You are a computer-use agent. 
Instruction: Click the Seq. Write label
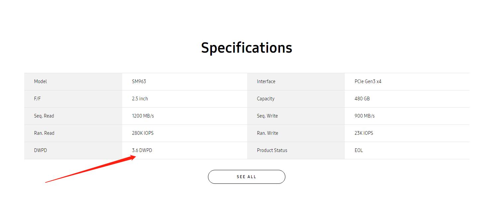click(267, 116)
